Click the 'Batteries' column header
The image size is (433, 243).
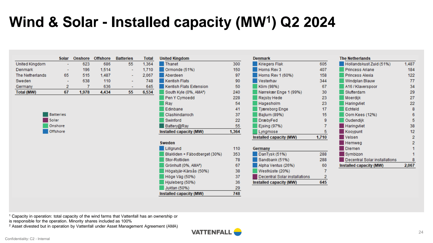click(x=124, y=58)
